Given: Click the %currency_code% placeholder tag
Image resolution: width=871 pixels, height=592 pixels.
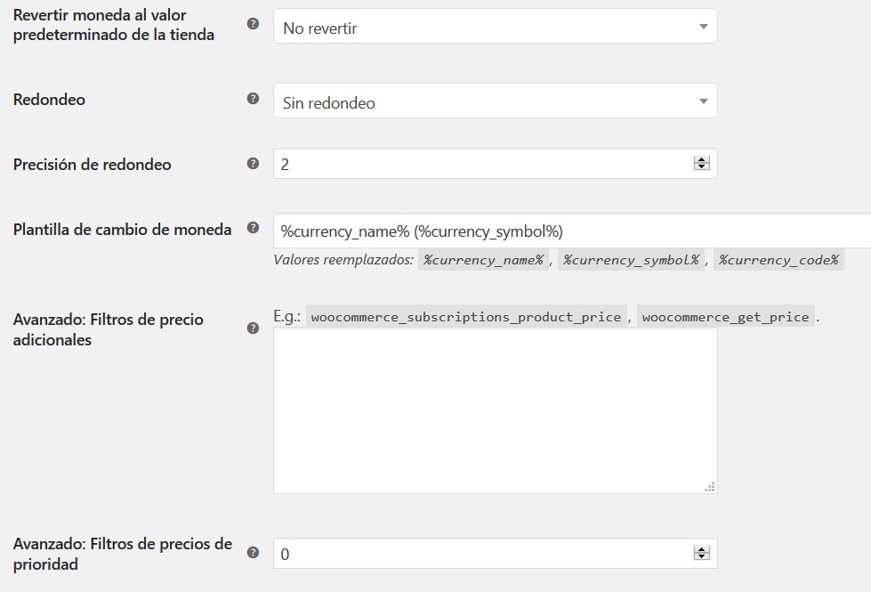Looking at the screenshot, I should point(778,261).
